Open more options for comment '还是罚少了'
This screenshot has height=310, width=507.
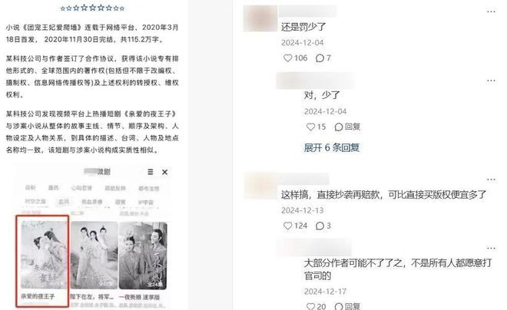491,12
